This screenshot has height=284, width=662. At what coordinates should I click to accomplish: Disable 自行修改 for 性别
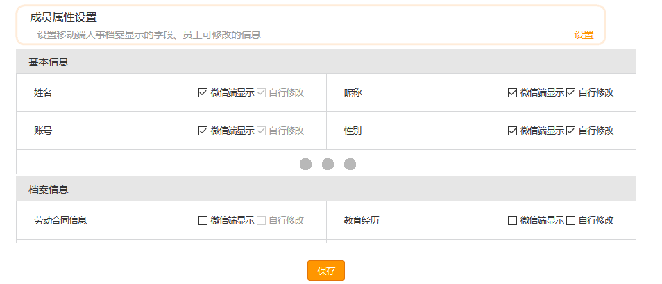571,131
